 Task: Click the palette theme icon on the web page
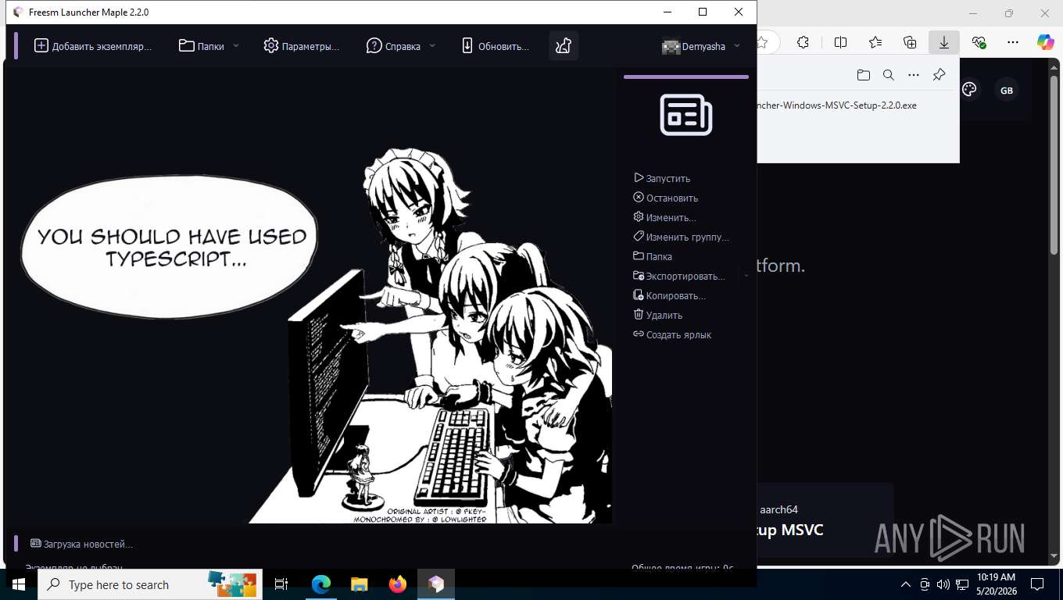point(969,90)
